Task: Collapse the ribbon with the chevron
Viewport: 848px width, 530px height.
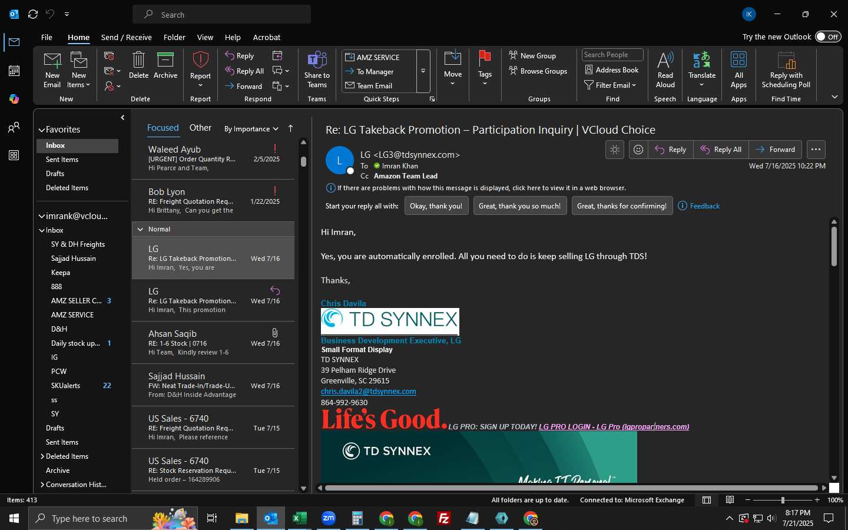Action: point(834,97)
